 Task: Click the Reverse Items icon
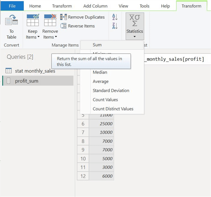[64, 26]
